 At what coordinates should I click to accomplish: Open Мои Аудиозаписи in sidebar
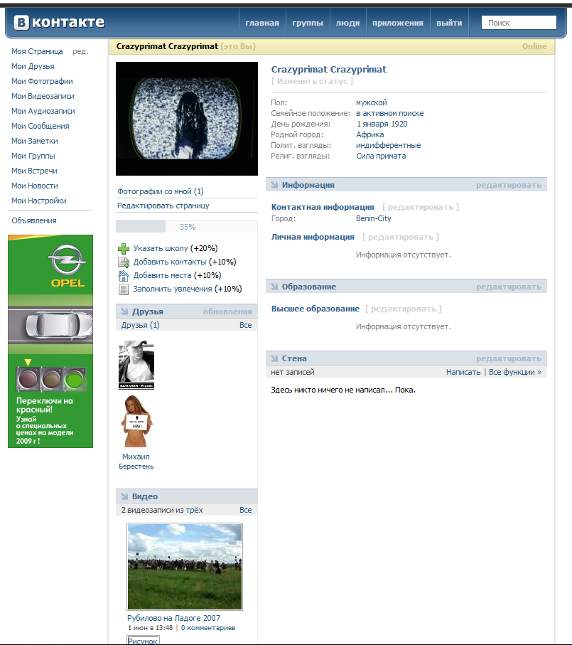[x=43, y=111]
